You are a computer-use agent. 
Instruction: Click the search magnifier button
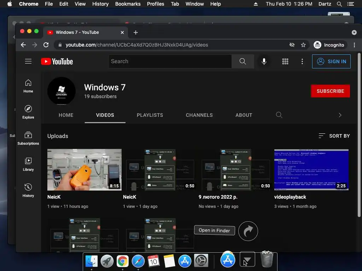tap(243, 61)
